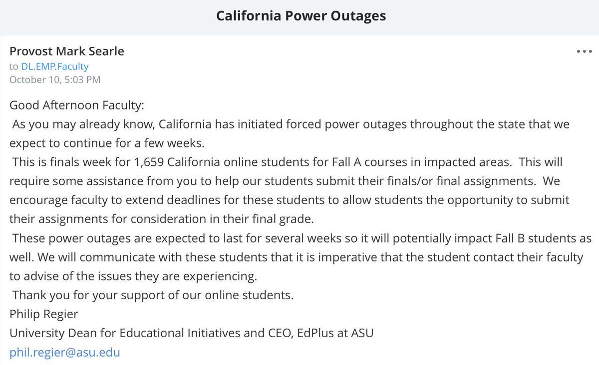Click the California Power Outages subject title
The height and width of the screenshot is (365, 599).
click(300, 15)
